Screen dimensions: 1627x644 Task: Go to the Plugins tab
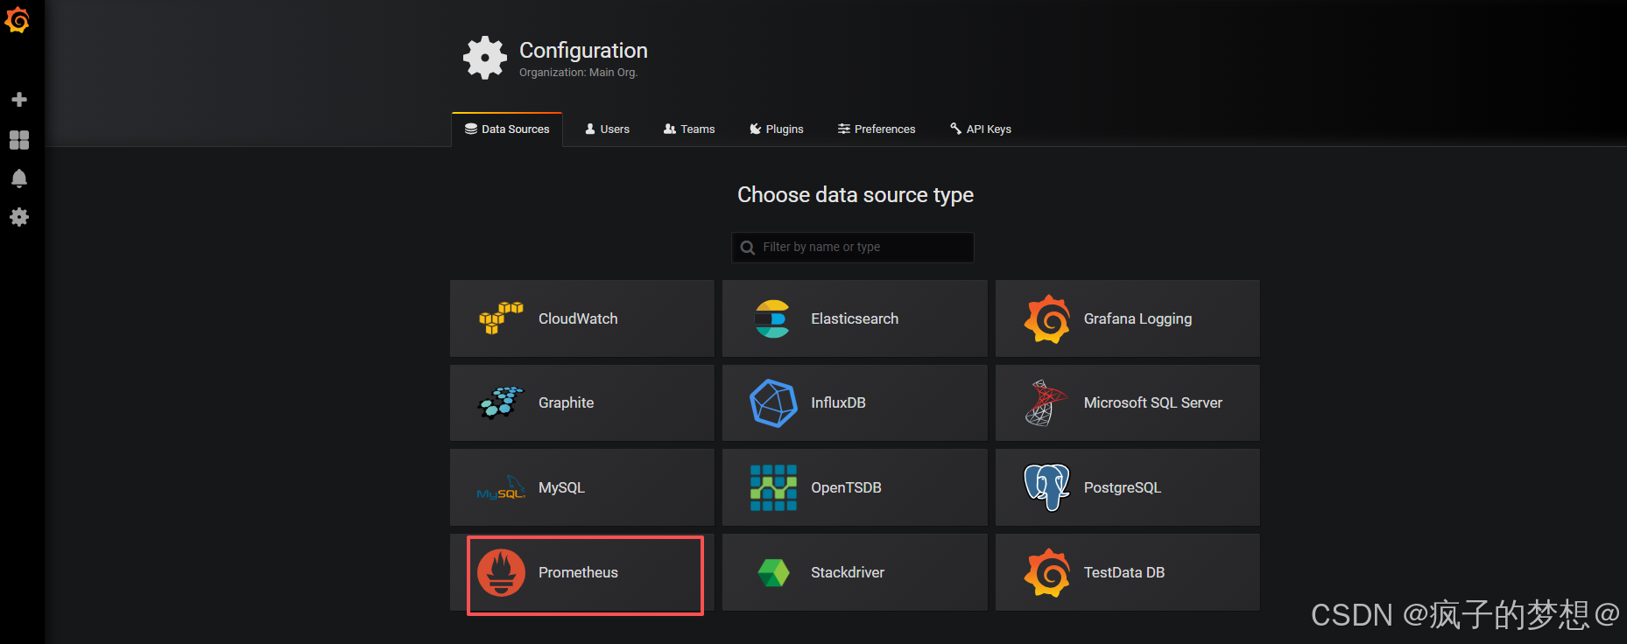777,129
